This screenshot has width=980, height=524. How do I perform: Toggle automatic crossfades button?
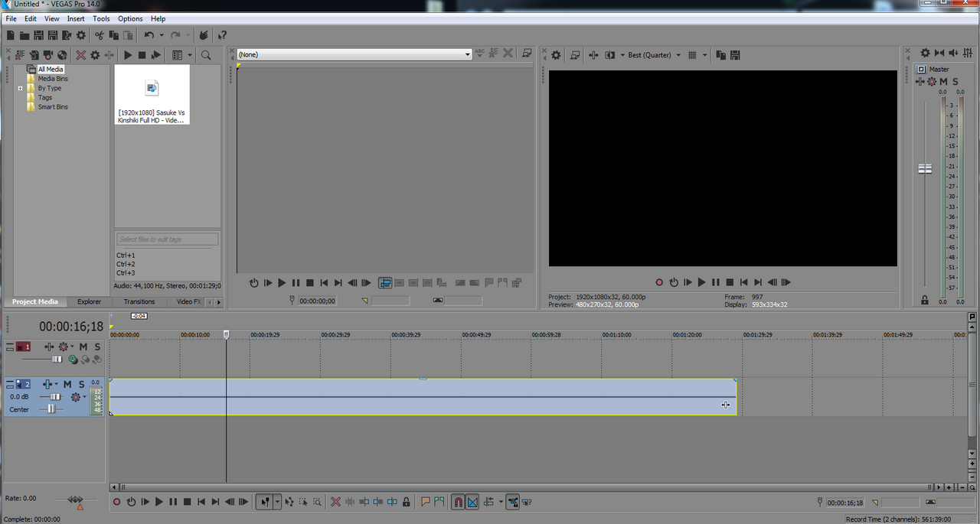point(472,502)
